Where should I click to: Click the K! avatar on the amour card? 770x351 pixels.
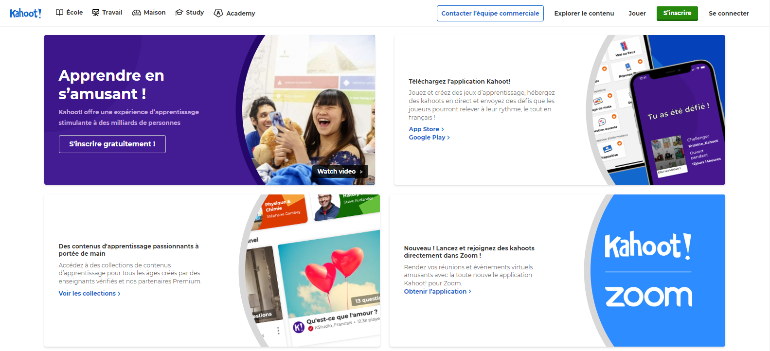[299, 327]
